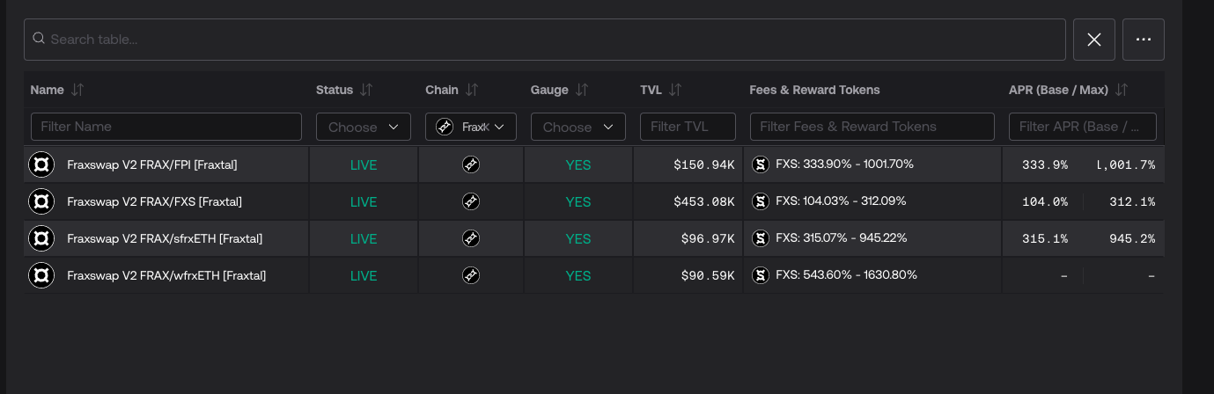Image resolution: width=1214 pixels, height=394 pixels.
Task: Select Fraxswap V2 FRAX/FXS [Fraxtal] row name
Action: (x=155, y=201)
